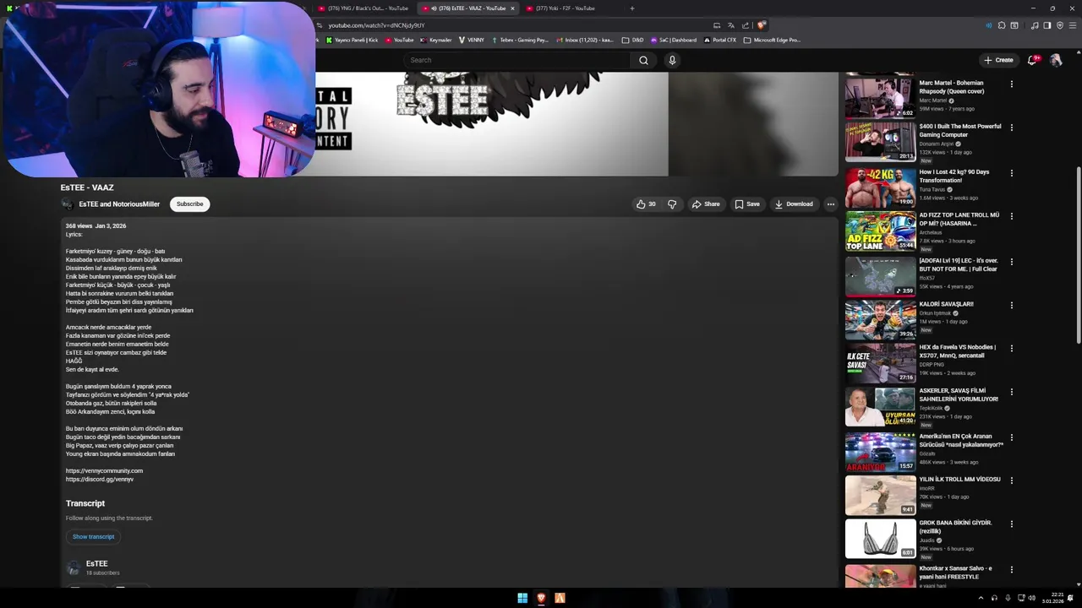Open options for ASKERLER SAVAŞ FİLMİ video
The image size is (1082, 608).
1012,392
